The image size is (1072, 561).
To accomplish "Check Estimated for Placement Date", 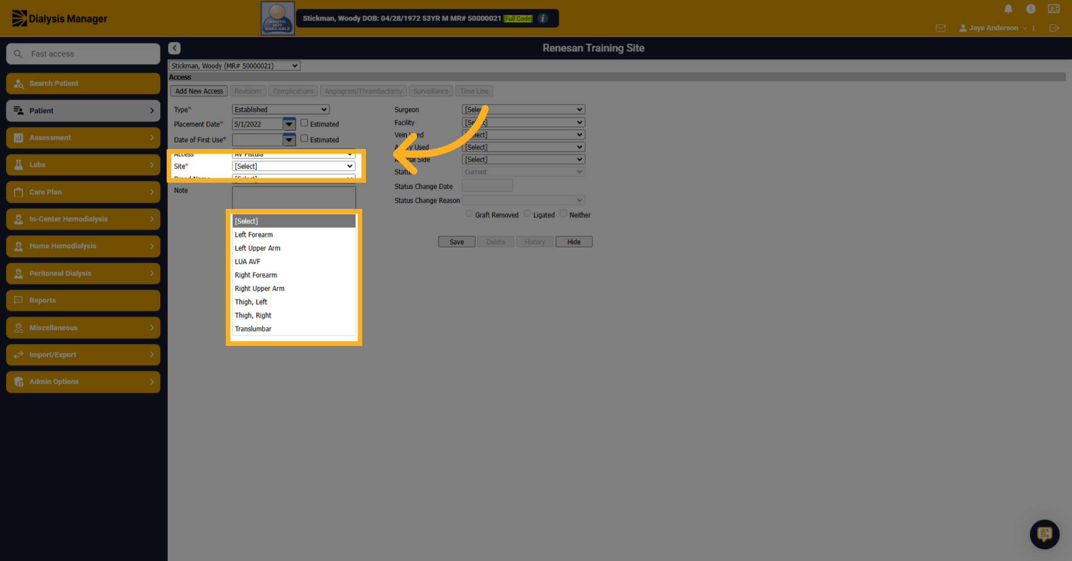I will [304, 123].
